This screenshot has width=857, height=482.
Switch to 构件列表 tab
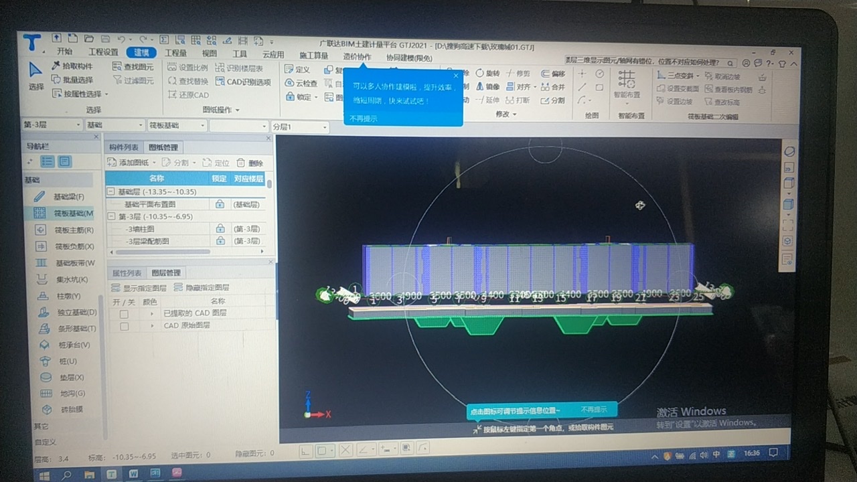tap(125, 147)
